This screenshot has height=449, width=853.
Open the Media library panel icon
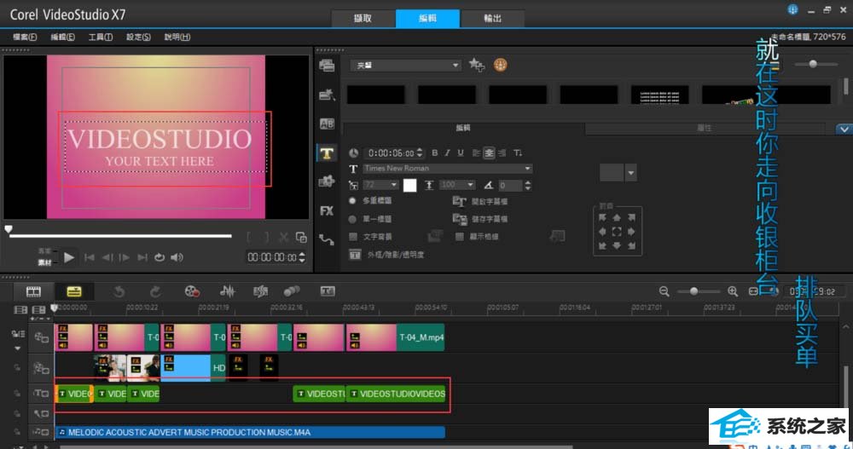point(327,66)
